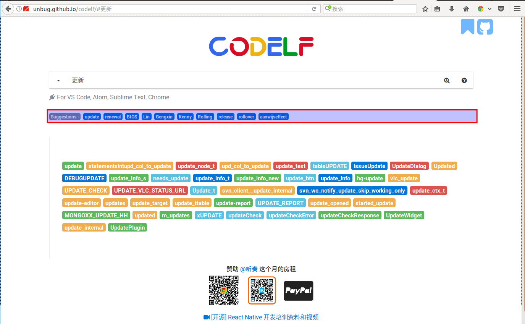Click the Pocket icon in toolbar
525x324 pixels.
click(501, 9)
